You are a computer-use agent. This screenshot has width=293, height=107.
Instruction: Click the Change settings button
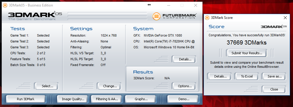[x=109, y=86]
